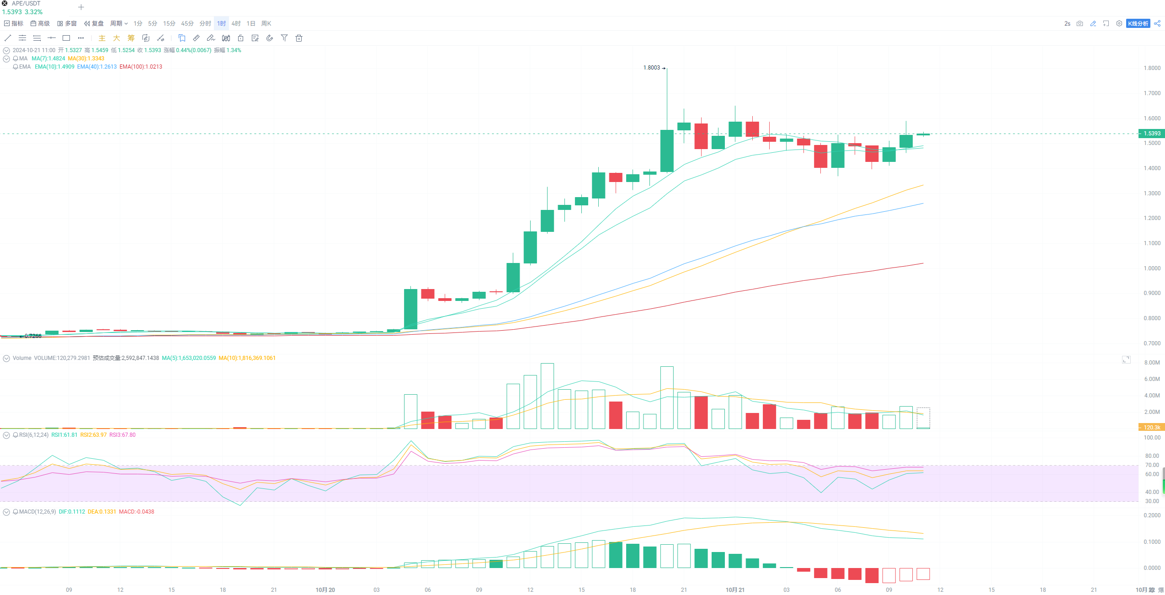Collapse the MACD panel chevron
1165x595 pixels.
pos(6,512)
